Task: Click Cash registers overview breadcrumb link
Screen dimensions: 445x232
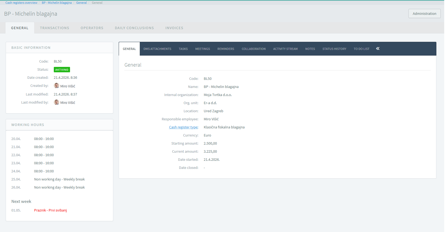Action: (21, 3)
